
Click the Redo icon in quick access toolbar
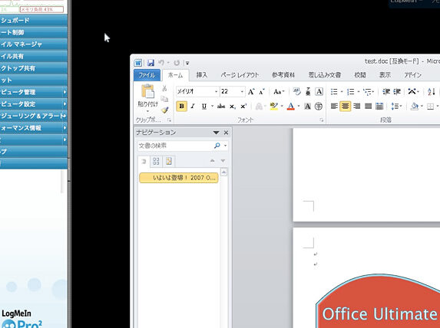tap(177, 63)
